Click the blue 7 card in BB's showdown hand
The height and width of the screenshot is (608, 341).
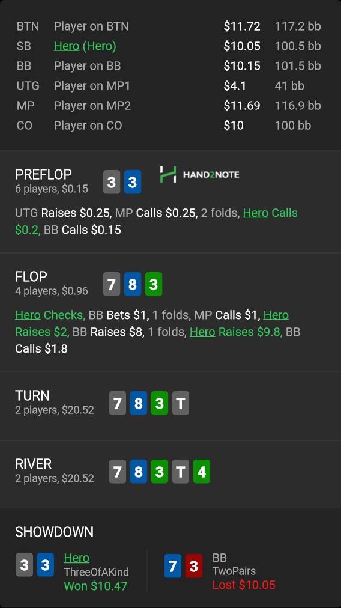tap(173, 566)
